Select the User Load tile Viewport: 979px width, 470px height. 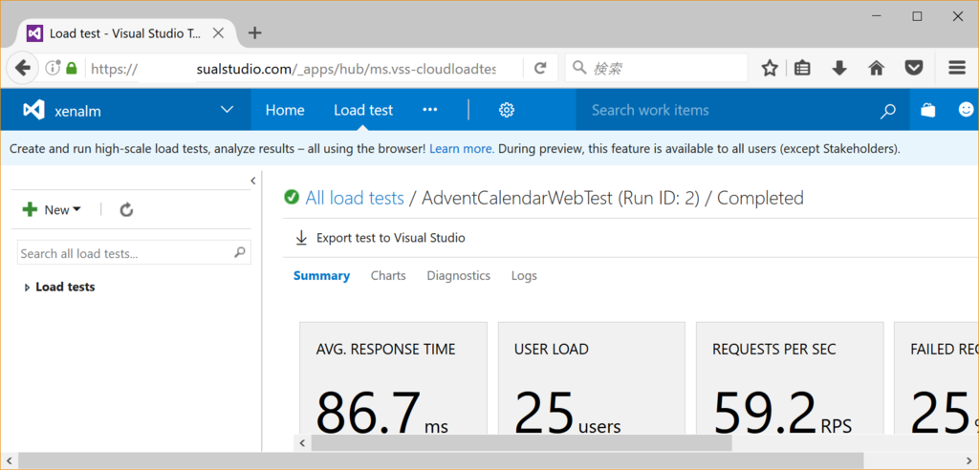[x=591, y=379]
